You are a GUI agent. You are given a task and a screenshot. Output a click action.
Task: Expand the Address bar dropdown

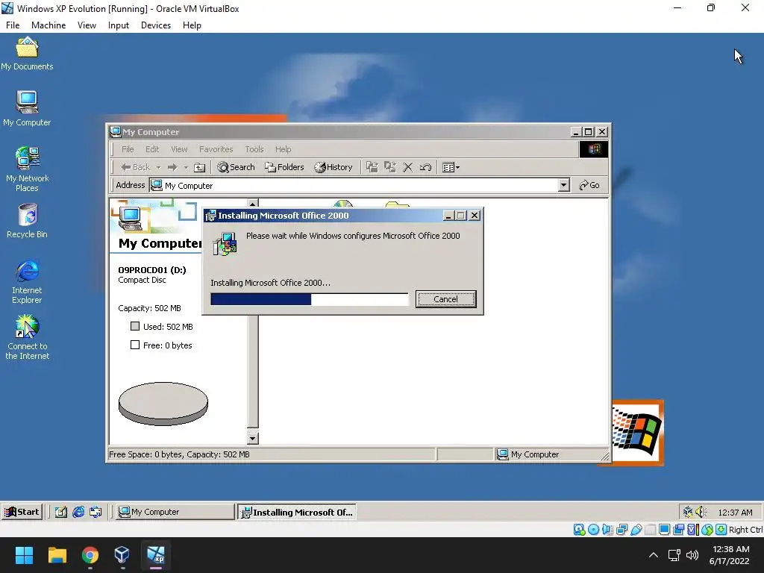click(x=564, y=185)
